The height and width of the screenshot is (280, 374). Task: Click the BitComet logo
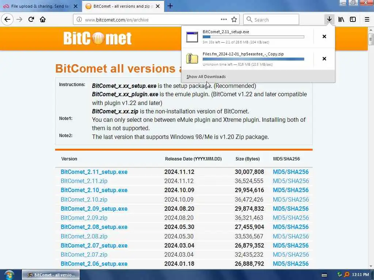click(97, 38)
